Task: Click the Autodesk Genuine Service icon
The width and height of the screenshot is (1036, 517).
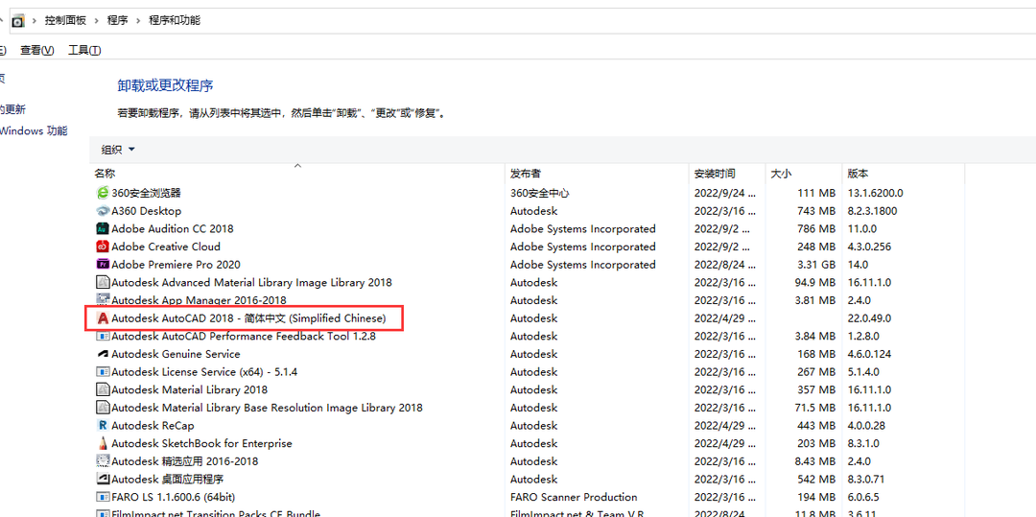Action: click(x=103, y=354)
